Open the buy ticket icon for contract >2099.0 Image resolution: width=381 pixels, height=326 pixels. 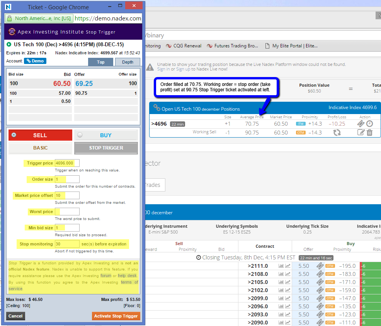320,298
